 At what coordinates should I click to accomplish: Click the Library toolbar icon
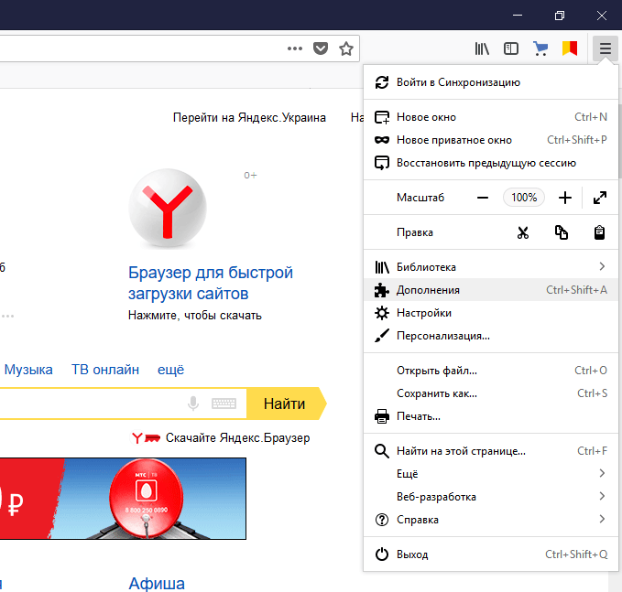click(x=482, y=48)
